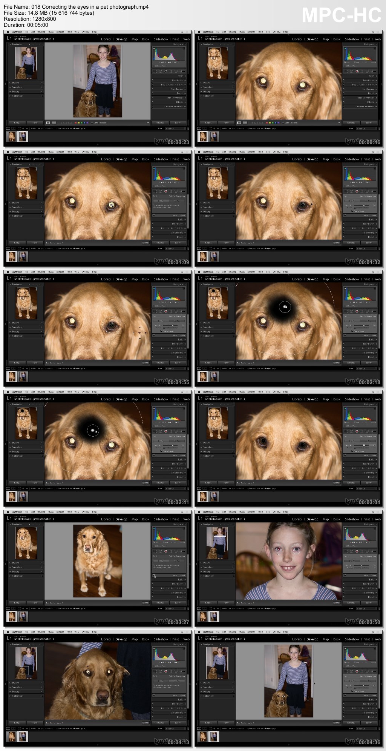Click Loupe view icon in 00:00:23 frame toolbar
Viewport: 386px width, 751px height.
pyautogui.click(x=48, y=123)
